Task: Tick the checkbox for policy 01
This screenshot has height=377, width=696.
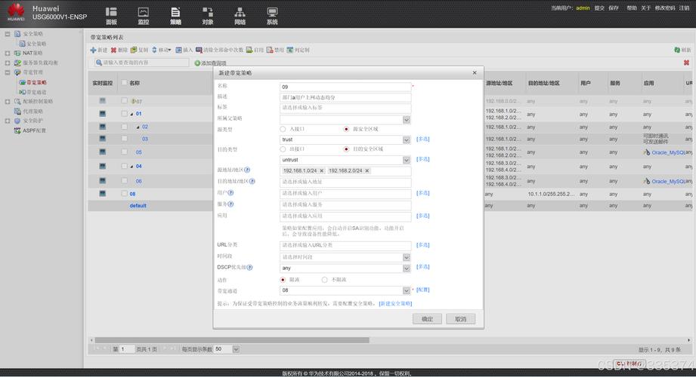Action: 124,114
